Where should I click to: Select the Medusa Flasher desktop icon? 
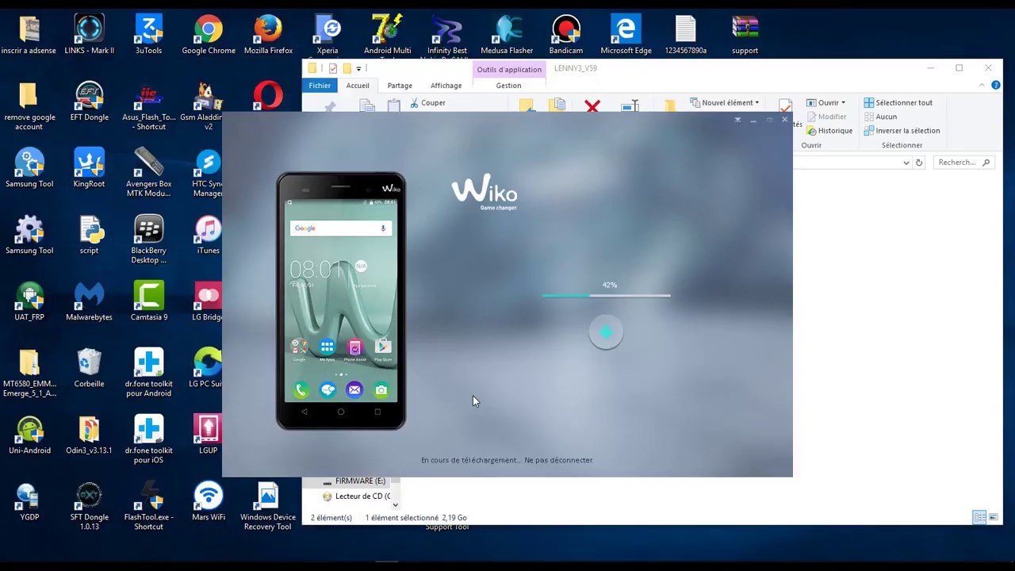[x=507, y=34]
